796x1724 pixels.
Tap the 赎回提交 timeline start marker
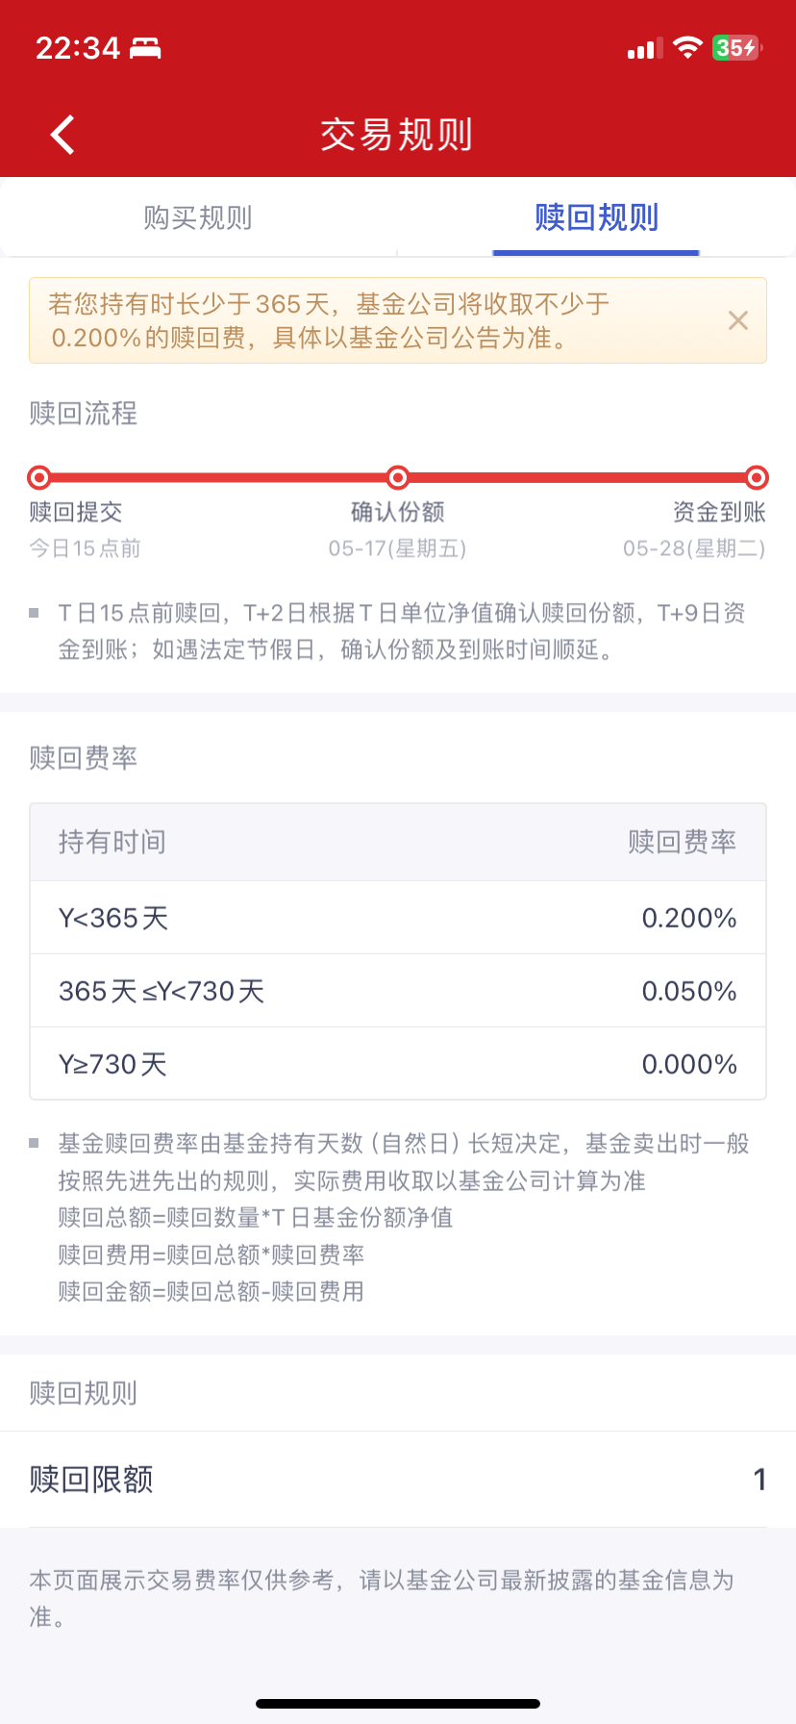click(x=39, y=477)
